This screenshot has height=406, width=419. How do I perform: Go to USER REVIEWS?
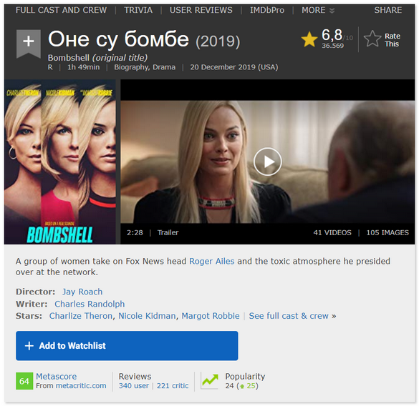click(x=201, y=10)
